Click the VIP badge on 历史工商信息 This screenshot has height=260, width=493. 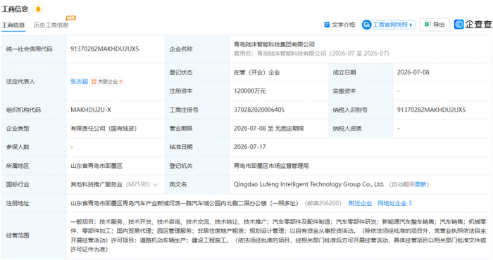[70, 18]
